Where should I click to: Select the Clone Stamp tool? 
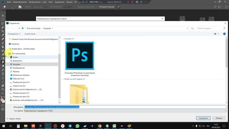coord(3,47)
